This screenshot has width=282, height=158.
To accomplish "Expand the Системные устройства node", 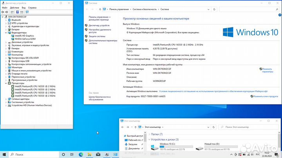I will [x=6, y=102].
